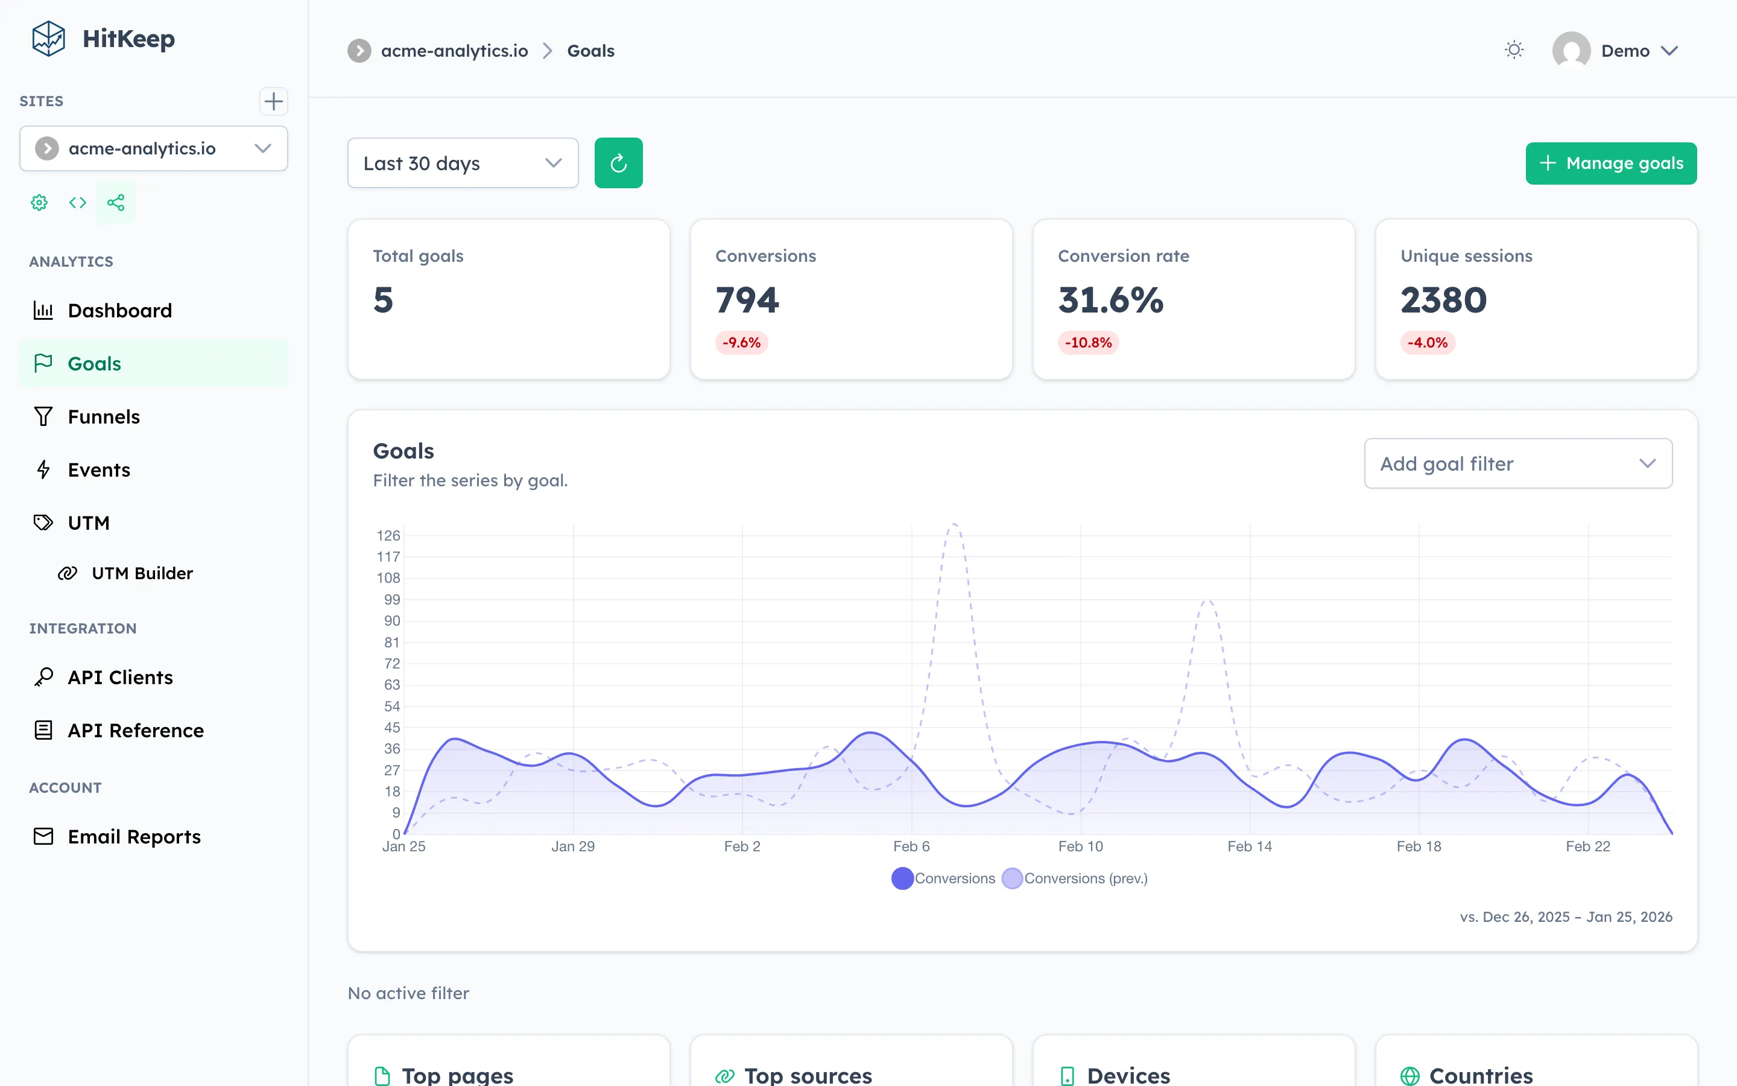Viewport: 1737px width, 1086px height.
Task: Click acme-analytics.io in the breadcrumb
Action: pyautogui.click(x=454, y=50)
